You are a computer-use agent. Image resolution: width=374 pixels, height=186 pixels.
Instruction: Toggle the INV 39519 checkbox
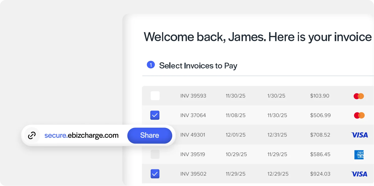pyautogui.click(x=155, y=154)
